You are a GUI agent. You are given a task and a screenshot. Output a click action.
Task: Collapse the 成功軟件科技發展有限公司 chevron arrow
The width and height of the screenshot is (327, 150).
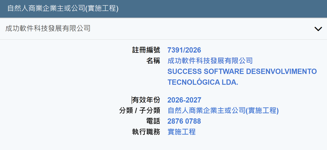click(318, 29)
